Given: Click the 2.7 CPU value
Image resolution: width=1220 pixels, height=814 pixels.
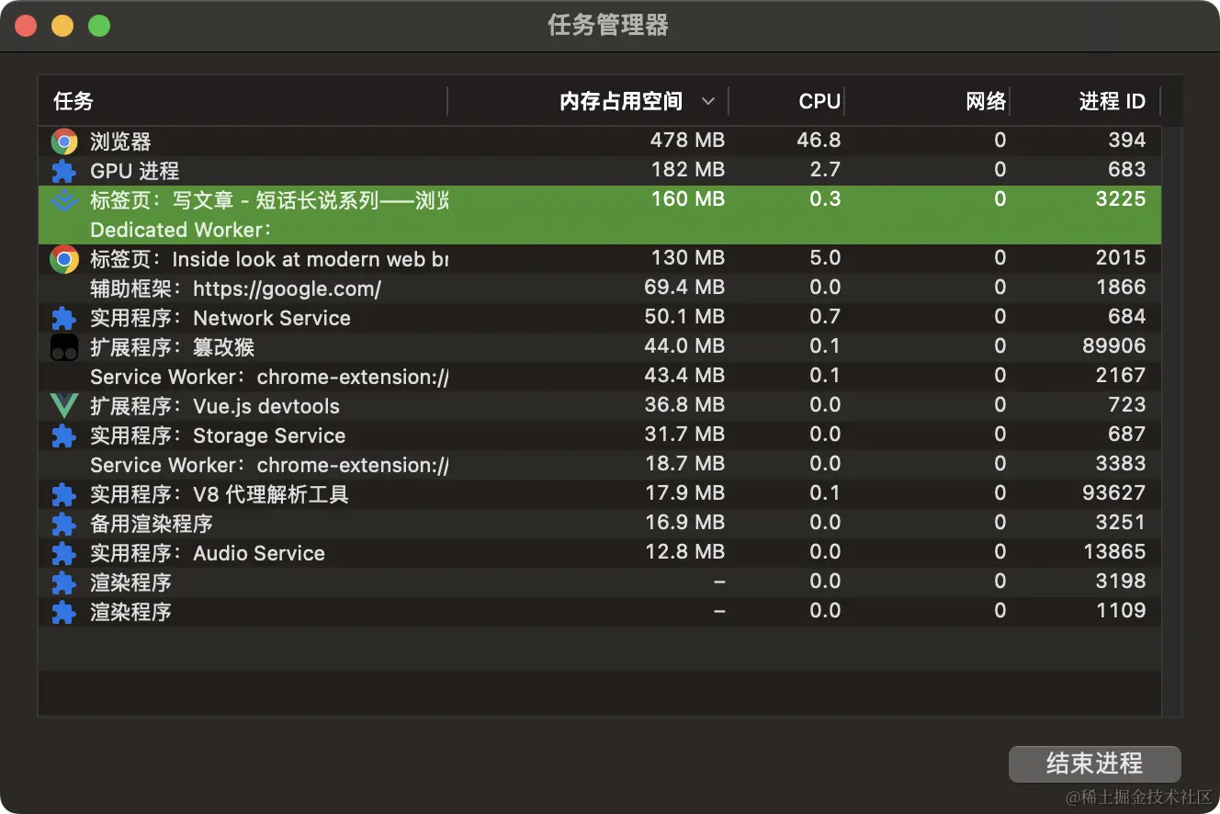Looking at the screenshot, I should (x=825, y=169).
